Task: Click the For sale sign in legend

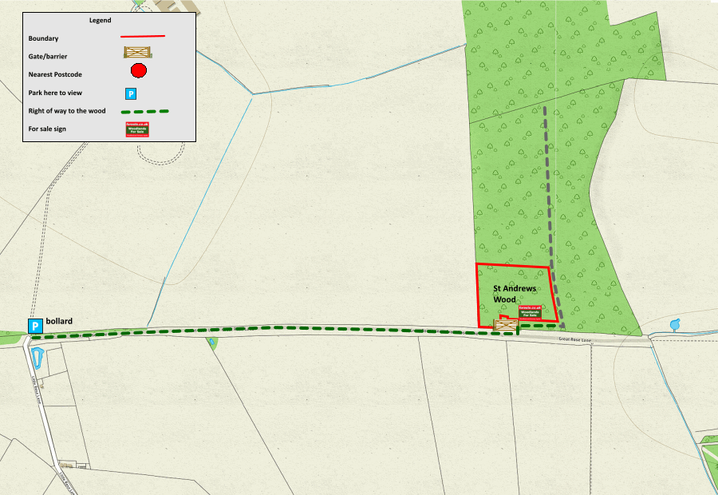Action: click(x=137, y=129)
